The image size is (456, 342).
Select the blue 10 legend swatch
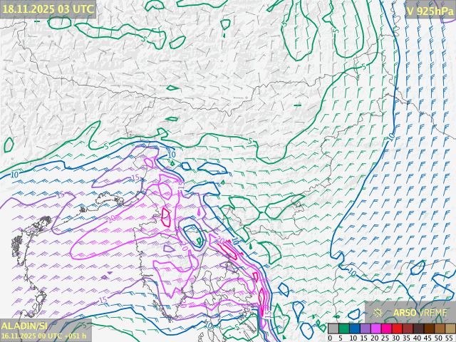(354, 328)
